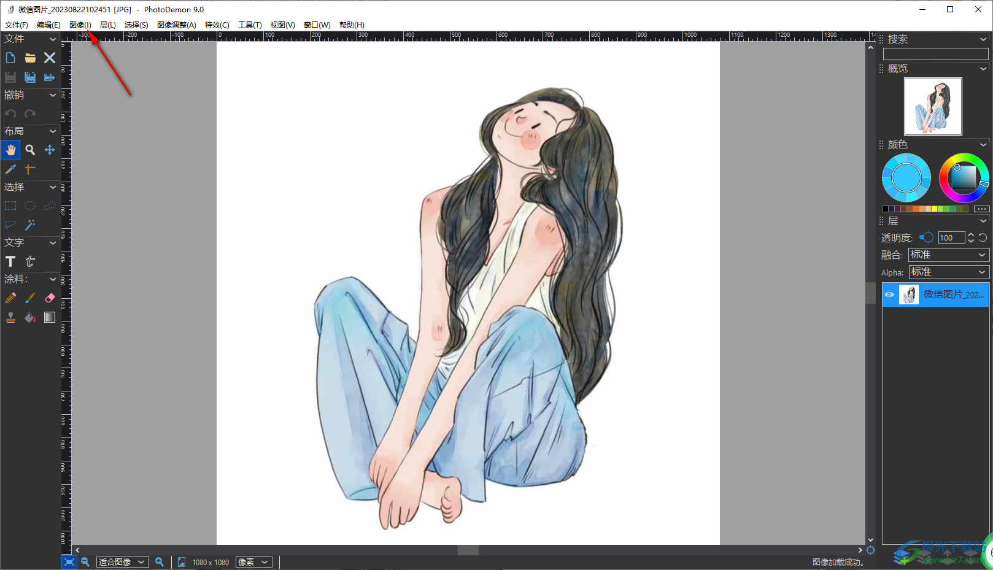
Task: Collapse the 布局 toolbox section
Action: 53,131
